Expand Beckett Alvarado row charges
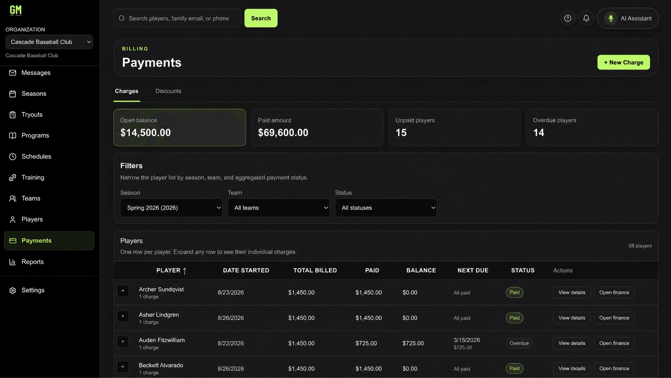 123,367
